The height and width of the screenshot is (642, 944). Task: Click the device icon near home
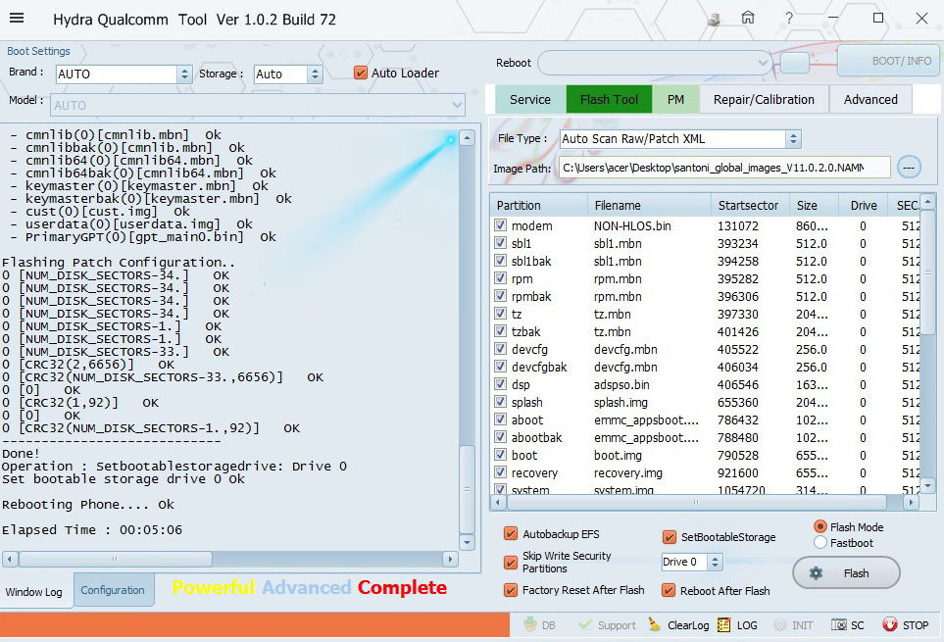[x=714, y=19]
